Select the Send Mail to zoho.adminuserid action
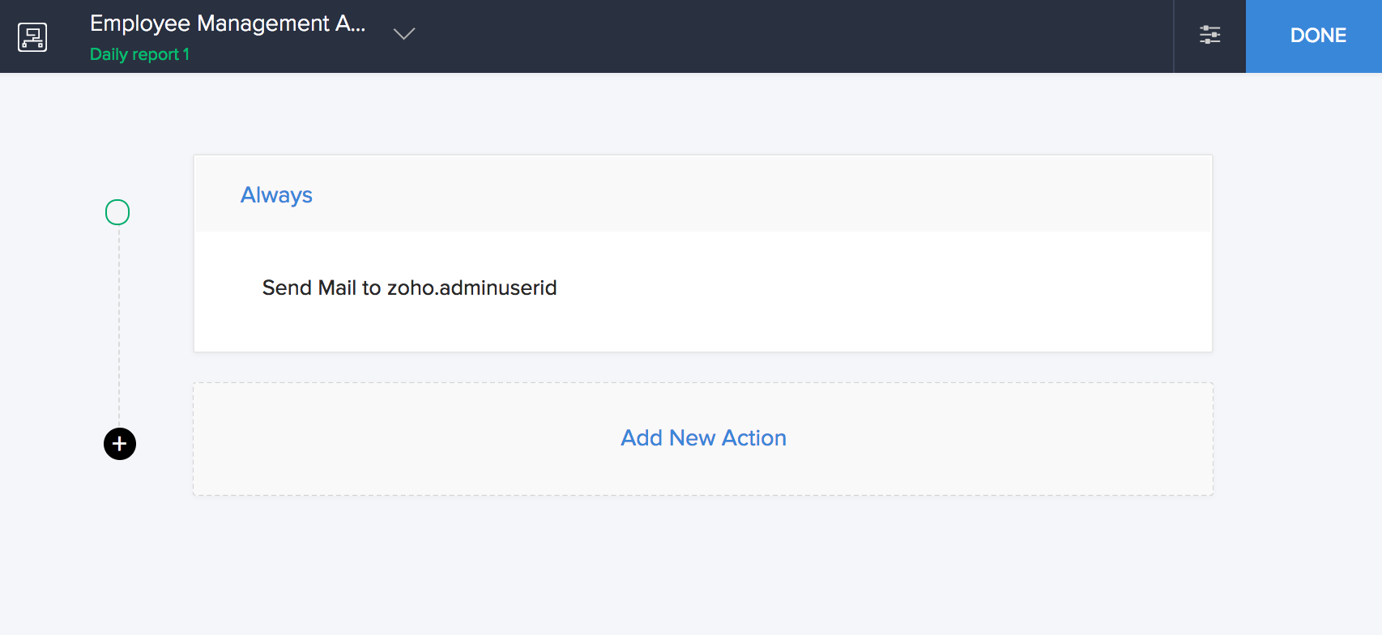Screen dimensions: 1382x635 click(409, 288)
